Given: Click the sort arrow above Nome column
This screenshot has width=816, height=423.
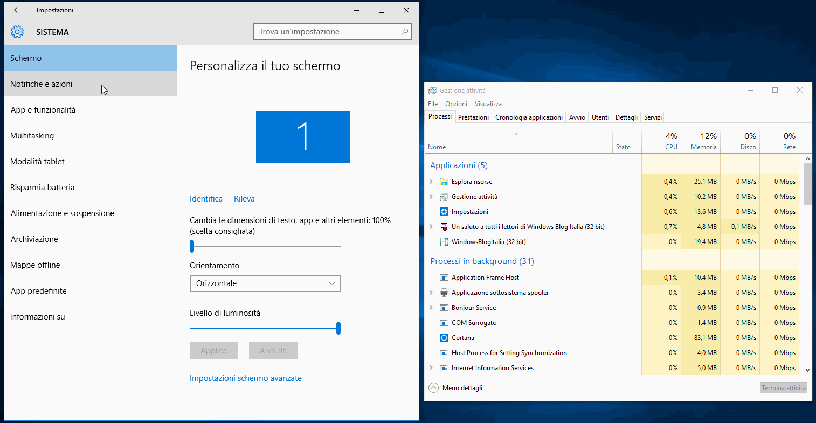Looking at the screenshot, I should click(x=516, y=134).
